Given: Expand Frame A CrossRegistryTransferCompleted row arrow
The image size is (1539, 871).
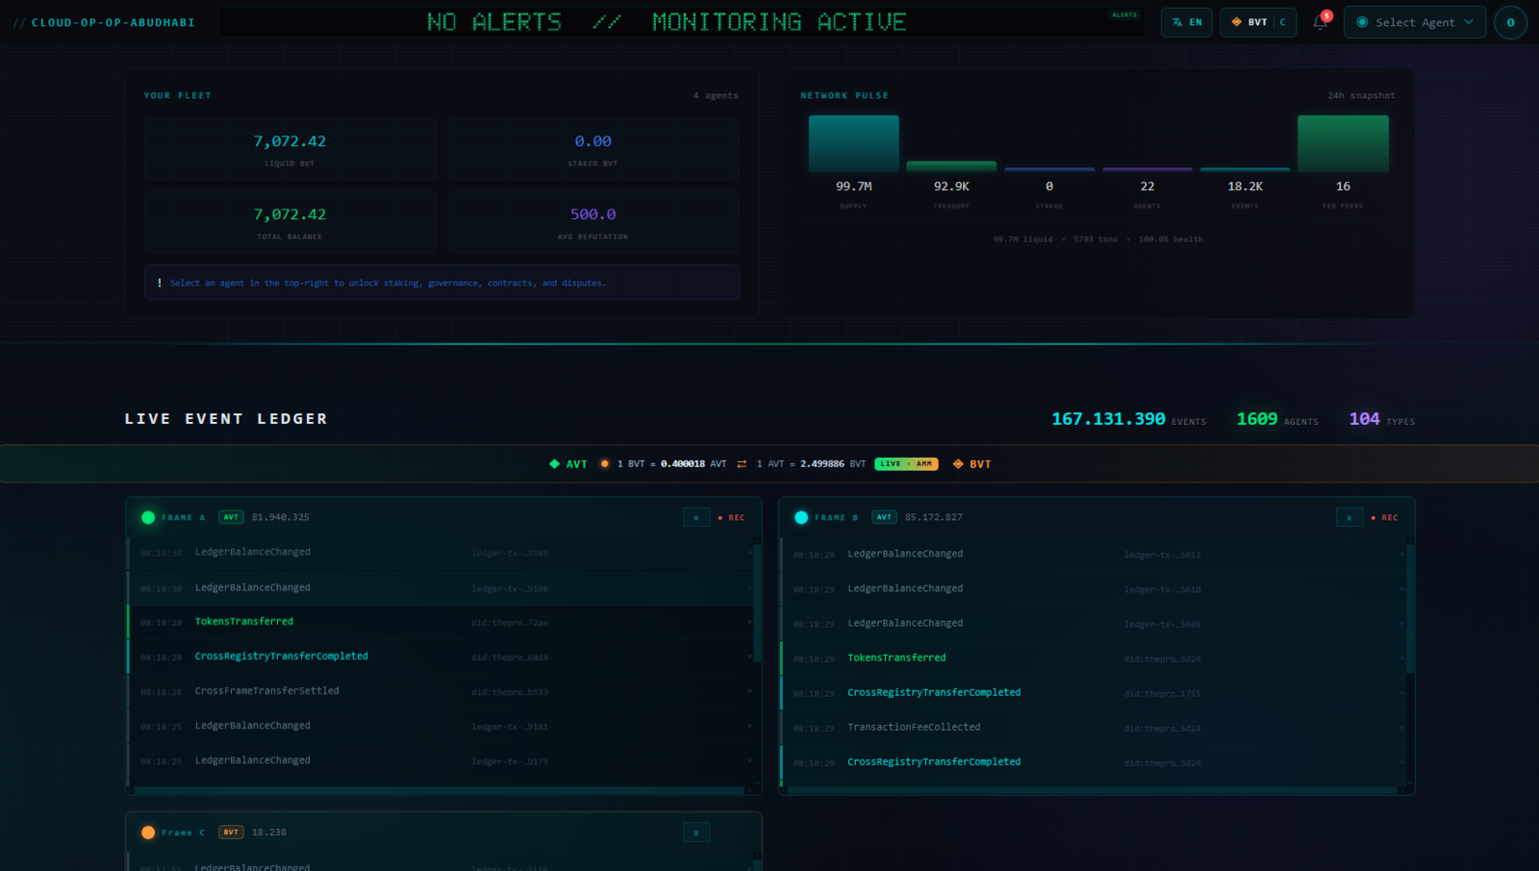Looking at the screenshot, I should (x=749, y=657).
